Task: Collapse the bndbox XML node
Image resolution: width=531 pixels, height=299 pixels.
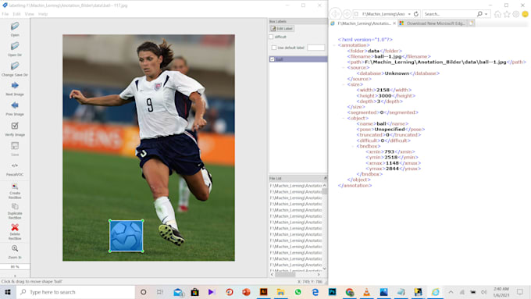Action: point(353,146)
